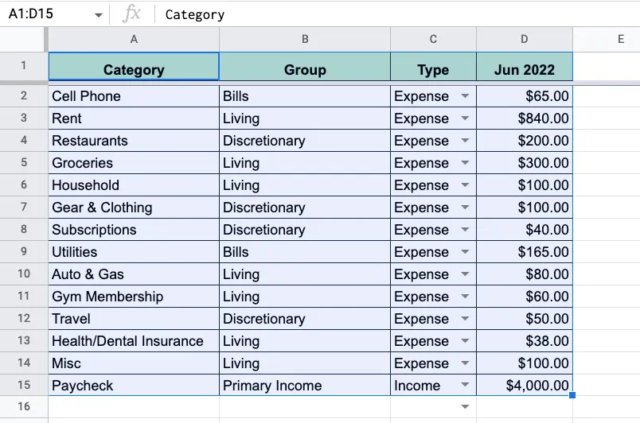The image size is (640, 423).
Task: Click the $300.00 amount cell
Action: pyautogui.click(x=525, y=162)
